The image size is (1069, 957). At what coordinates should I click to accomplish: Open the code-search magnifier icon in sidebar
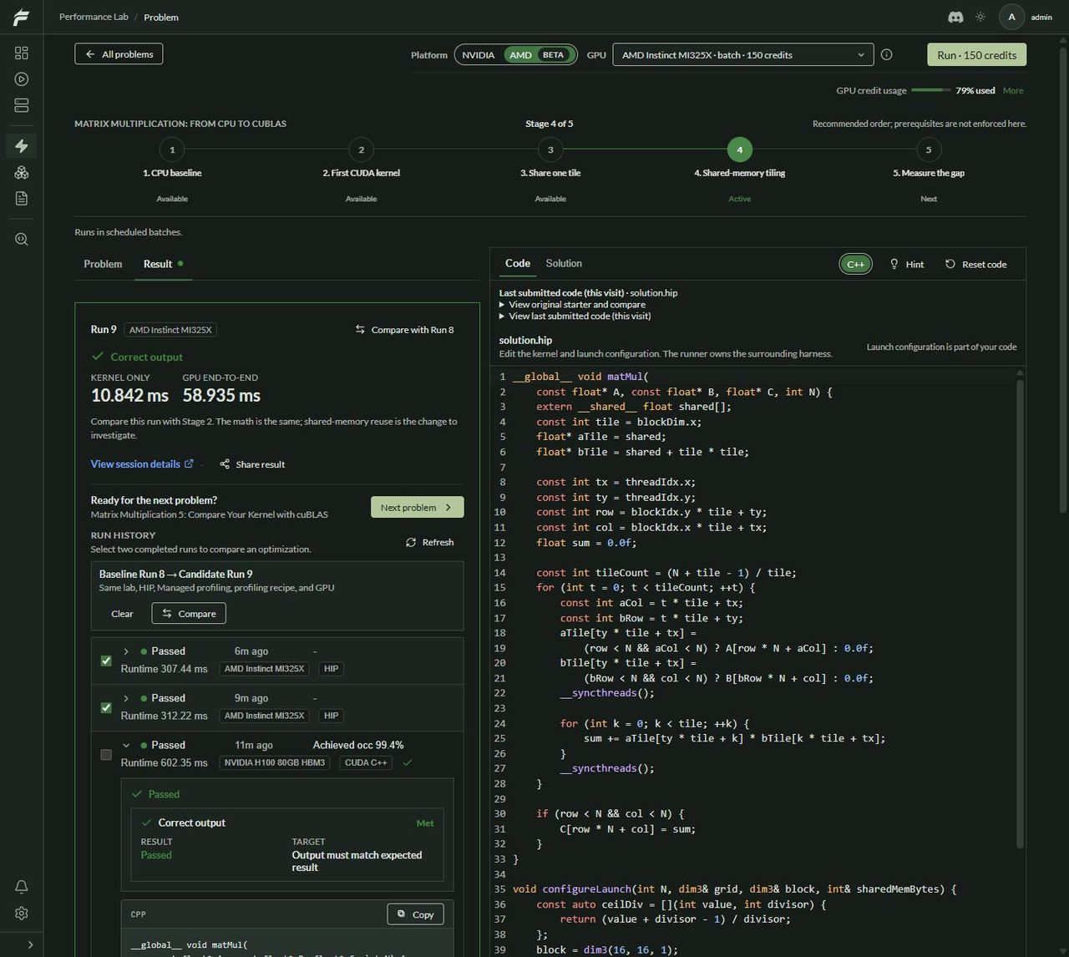tap(22, 239)
